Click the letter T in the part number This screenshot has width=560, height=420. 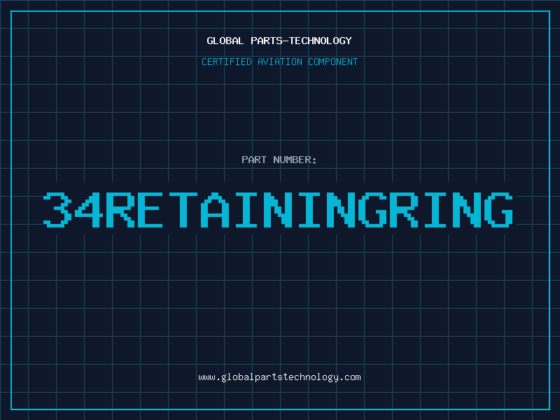pyautogui.click(x=184, y=209)
